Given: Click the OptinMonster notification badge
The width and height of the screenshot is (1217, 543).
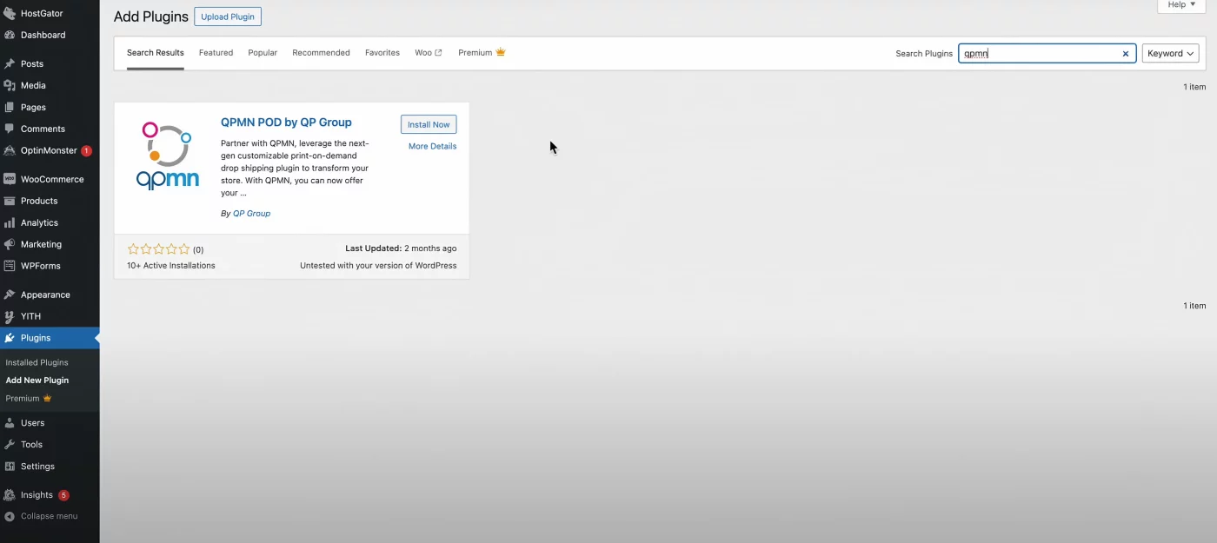Looking at the screenshot, I should (86, 150).
